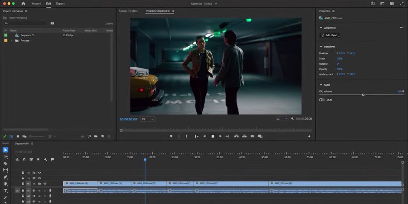Toggle Snap magnet icon in timeline

(x=24, y=159)
